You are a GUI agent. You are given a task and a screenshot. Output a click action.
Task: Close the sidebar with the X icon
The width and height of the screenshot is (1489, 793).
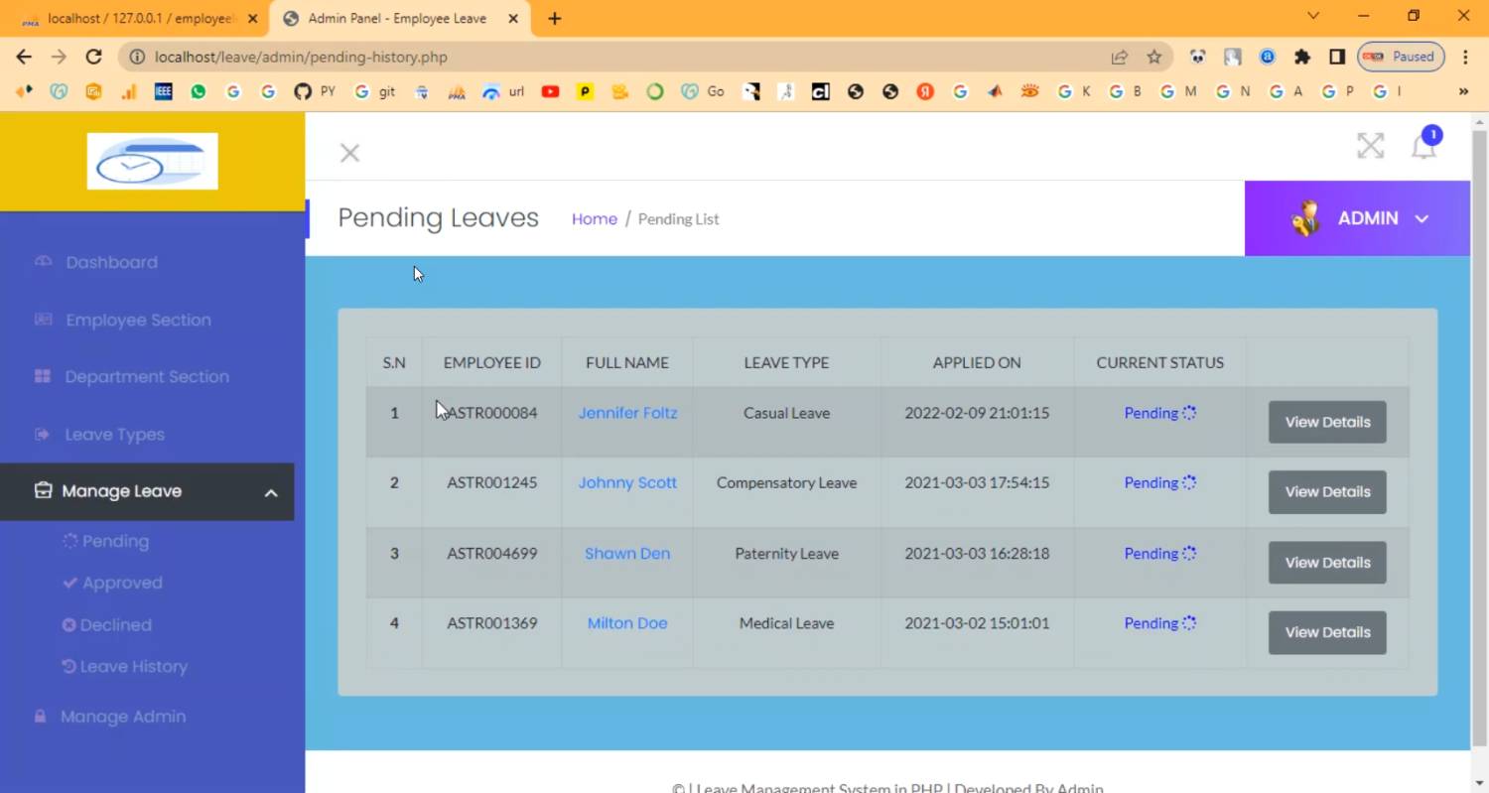click(x=349, y=153)
